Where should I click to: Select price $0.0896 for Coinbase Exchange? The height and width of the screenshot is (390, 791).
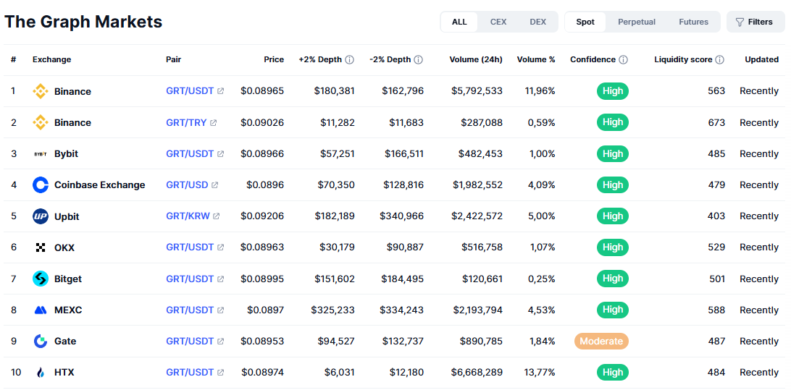[265, 185]
